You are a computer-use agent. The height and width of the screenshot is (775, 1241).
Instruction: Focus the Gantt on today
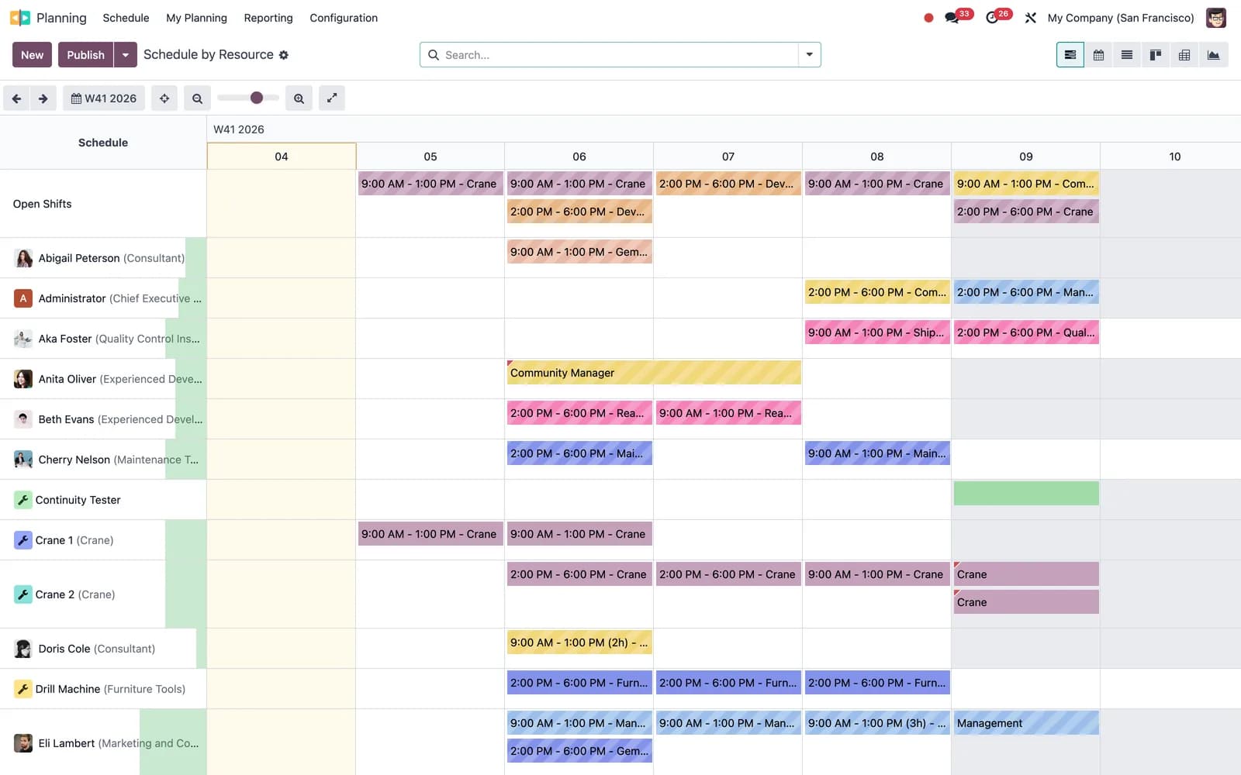(x=164, y=98)
